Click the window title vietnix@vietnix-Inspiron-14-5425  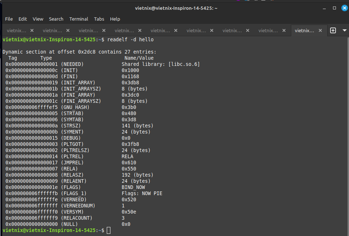(x=176, y=8)
